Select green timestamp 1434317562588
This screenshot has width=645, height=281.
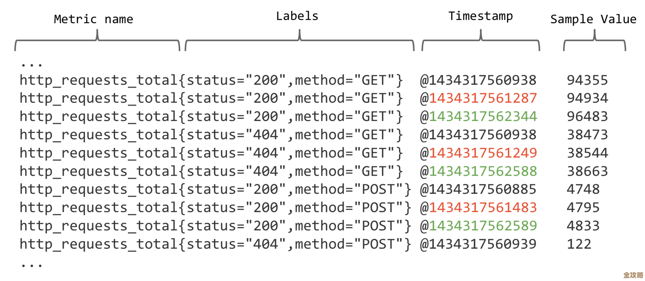click(x=483, y=171)
